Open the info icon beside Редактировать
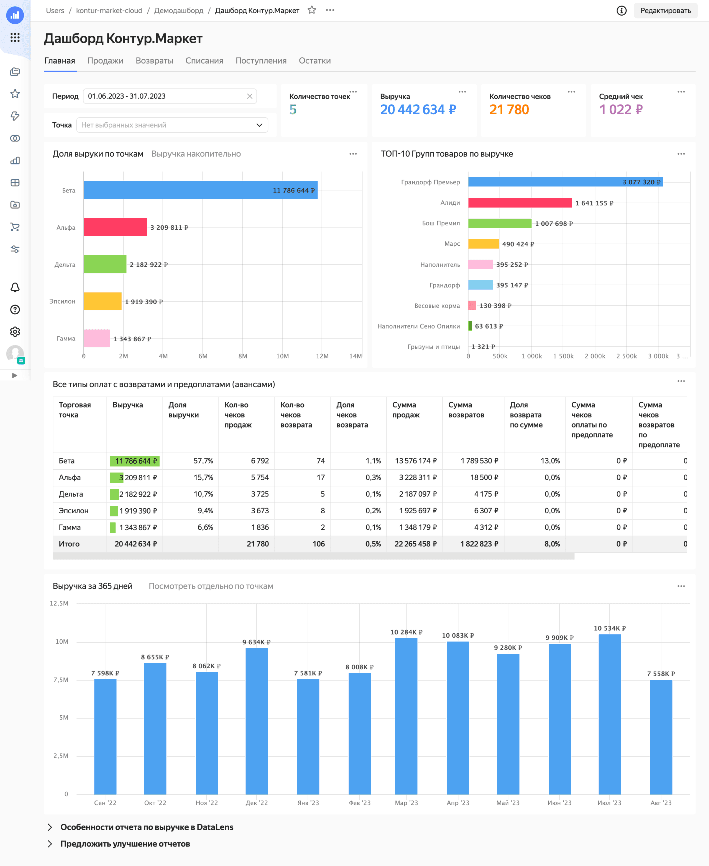 point(621,11)
